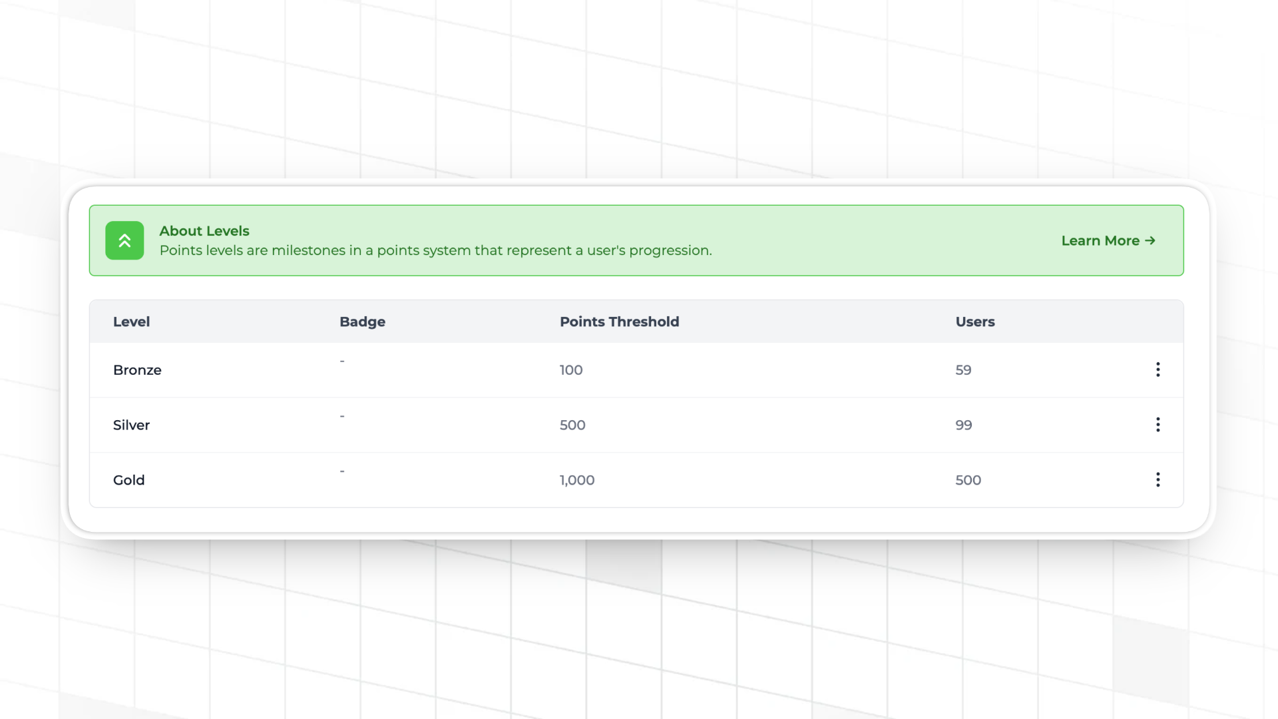Viewport: 1278px width, 719px height.
Task: Open the kebab menu for the Gold row
Action: [x=1158, y=479]
